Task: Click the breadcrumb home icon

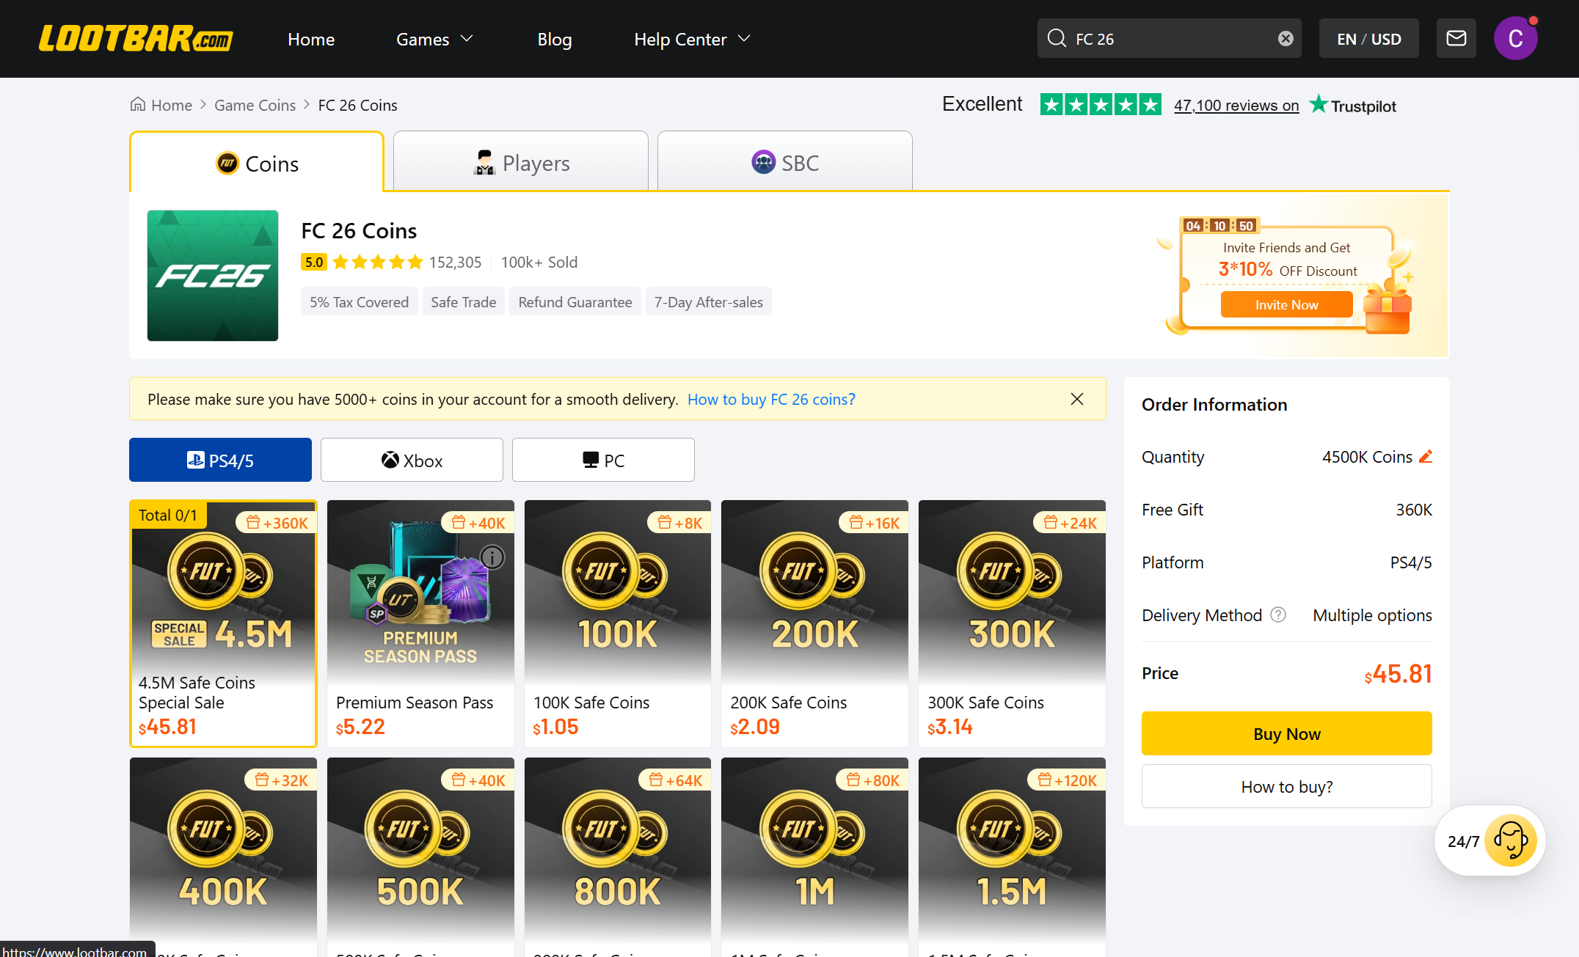Action: 137,104
